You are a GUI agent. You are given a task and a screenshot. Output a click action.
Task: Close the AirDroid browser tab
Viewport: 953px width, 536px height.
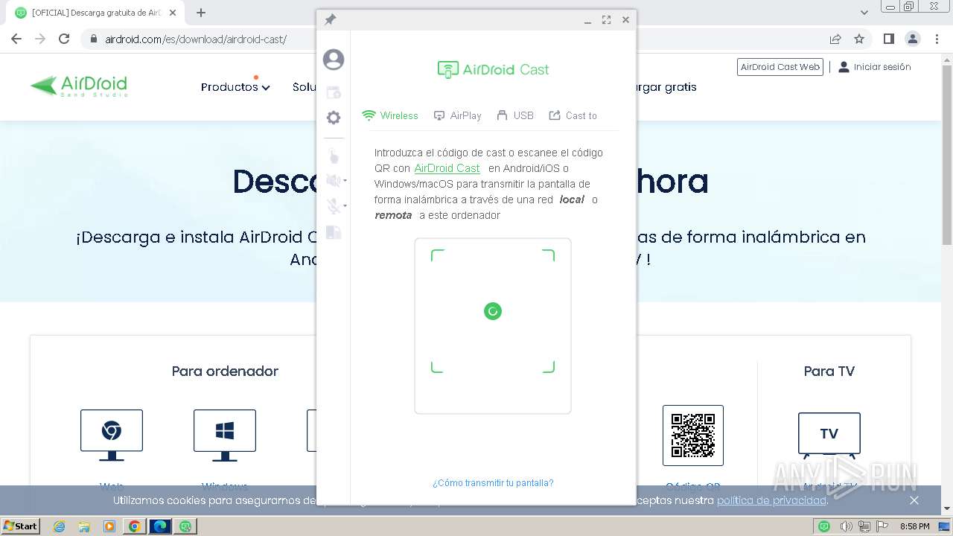[173, 13]
